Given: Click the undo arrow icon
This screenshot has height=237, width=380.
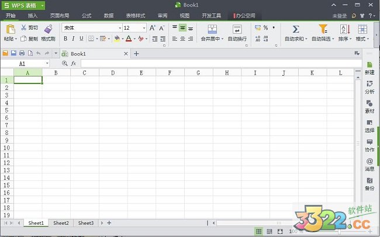Looking at the screenshot, I should (39, 53).
